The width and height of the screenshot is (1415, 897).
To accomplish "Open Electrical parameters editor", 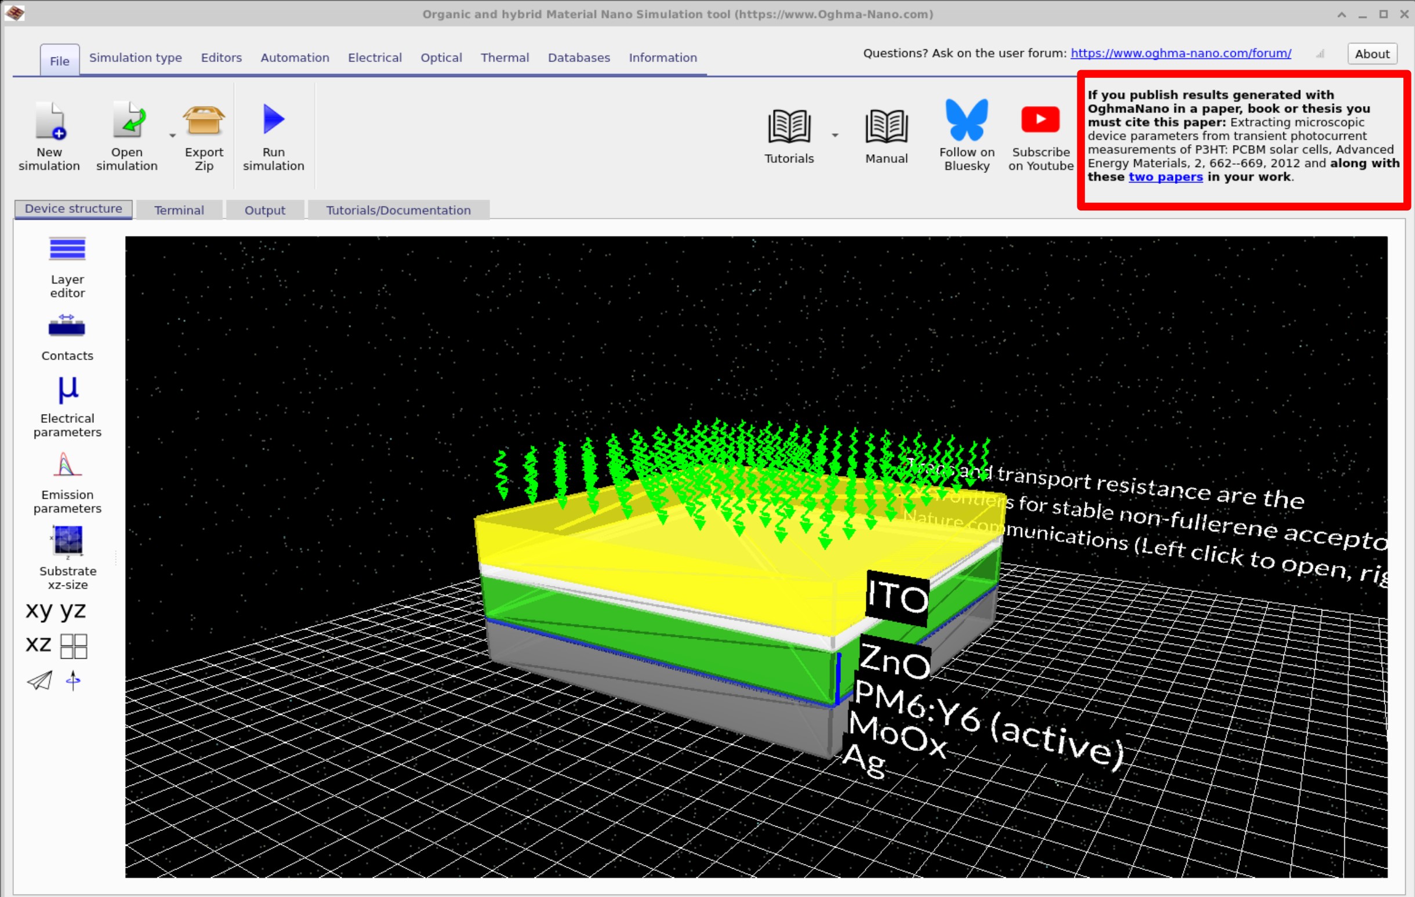I will tap(67, 390).
